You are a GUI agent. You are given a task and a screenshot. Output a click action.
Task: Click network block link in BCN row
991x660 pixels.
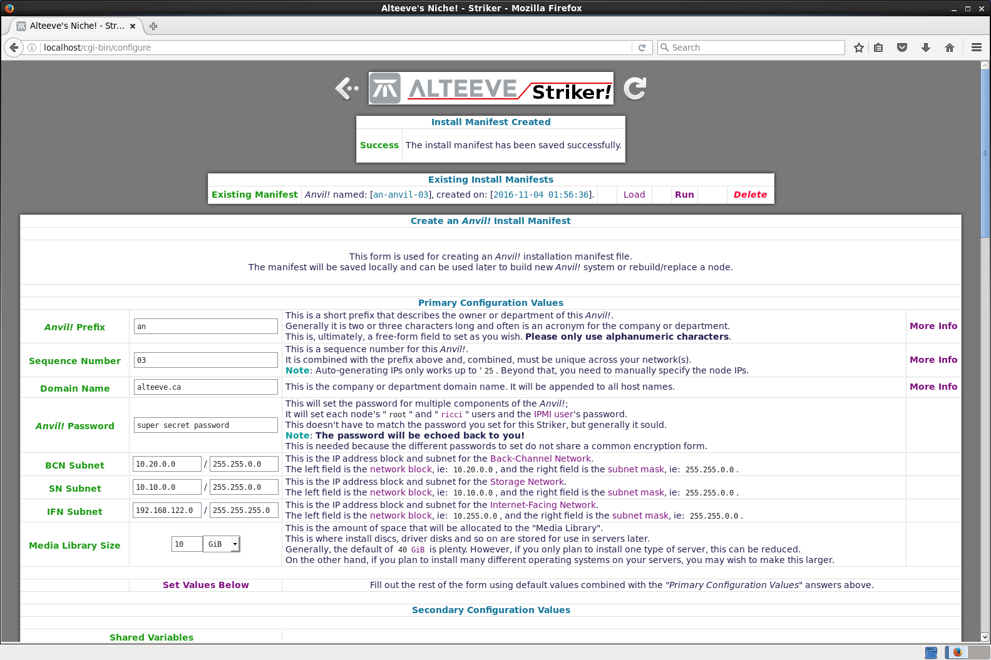point(401,469)
